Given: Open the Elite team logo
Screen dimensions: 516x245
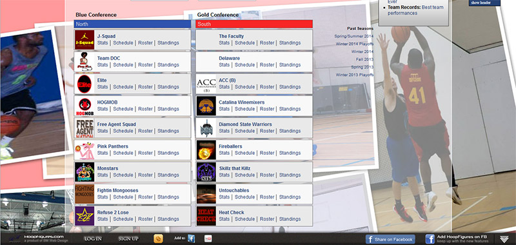Looking at the screenshot, I should click(84, 84).
